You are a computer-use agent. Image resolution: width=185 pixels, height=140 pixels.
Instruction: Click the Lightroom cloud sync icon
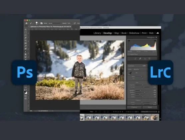[x=158, y=33]
